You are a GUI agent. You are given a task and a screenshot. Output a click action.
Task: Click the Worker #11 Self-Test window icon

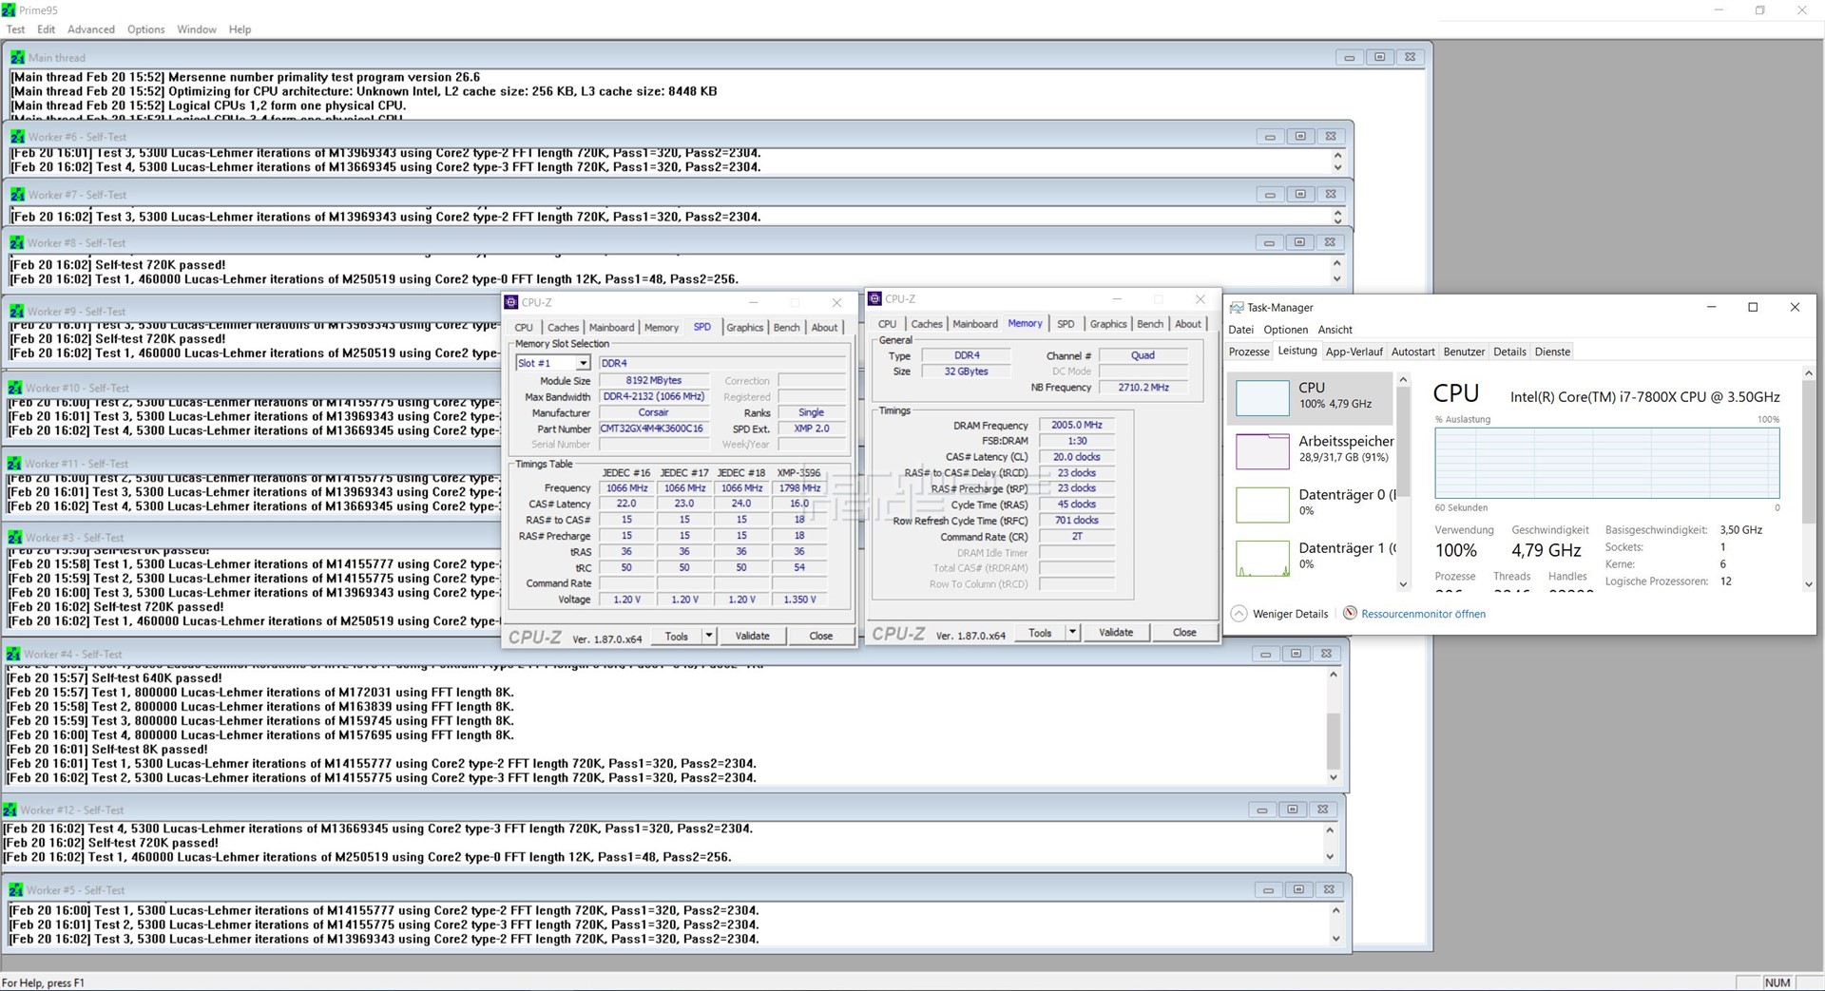coord(14,464)
